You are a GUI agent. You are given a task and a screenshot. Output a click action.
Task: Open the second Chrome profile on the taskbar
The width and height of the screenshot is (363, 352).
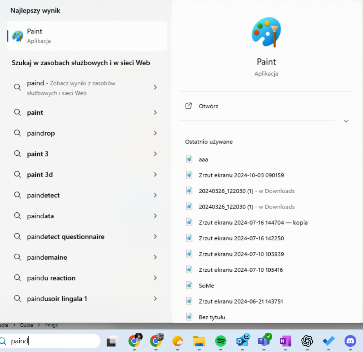tap(156, 341)
